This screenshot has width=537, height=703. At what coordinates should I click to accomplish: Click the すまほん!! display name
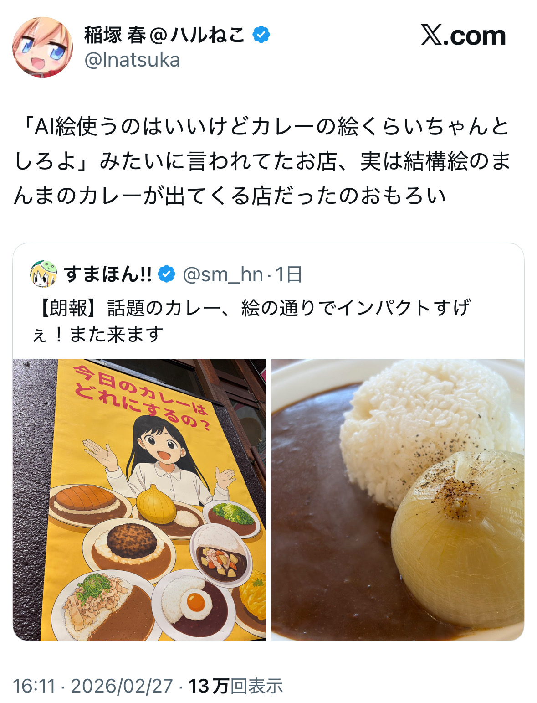[108, 274]
